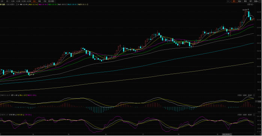Open the 5-day dropdown in period bar

click(x=8, y=1)
